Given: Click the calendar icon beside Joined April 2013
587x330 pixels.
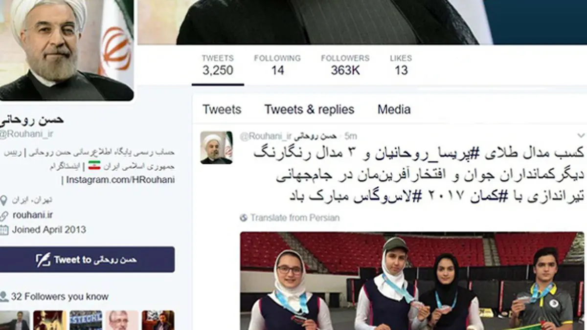Looking at the screenshot, I should pyautogui.click(x=4, y=230).
